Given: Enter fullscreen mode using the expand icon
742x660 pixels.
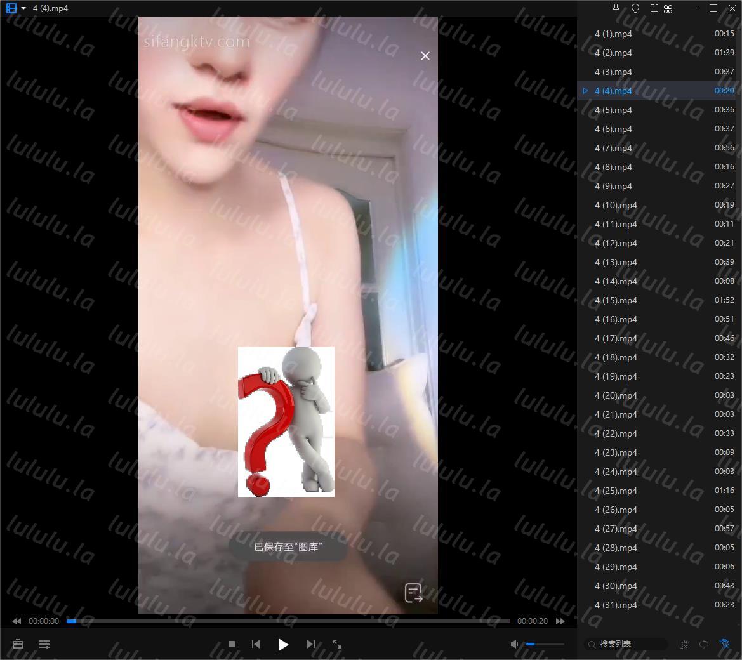Looking at the screenshot, I should click(x=337, y=644).
